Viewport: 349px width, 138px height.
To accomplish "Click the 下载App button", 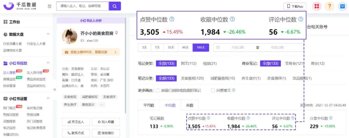I will click(x=295, y=6).
